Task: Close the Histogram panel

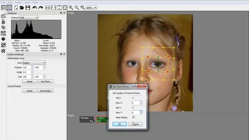Action: pos(64,13)
